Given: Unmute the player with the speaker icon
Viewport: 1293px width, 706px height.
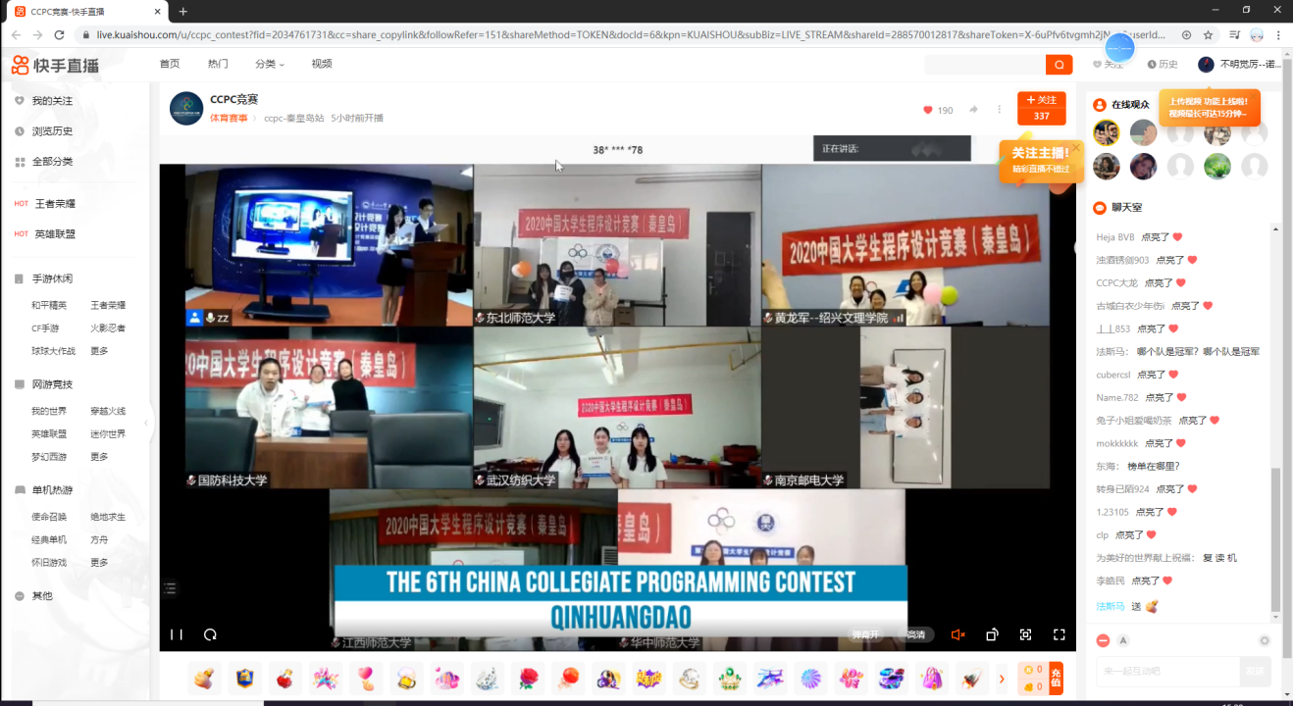Looking at the screenshot, I should point(958,634).
